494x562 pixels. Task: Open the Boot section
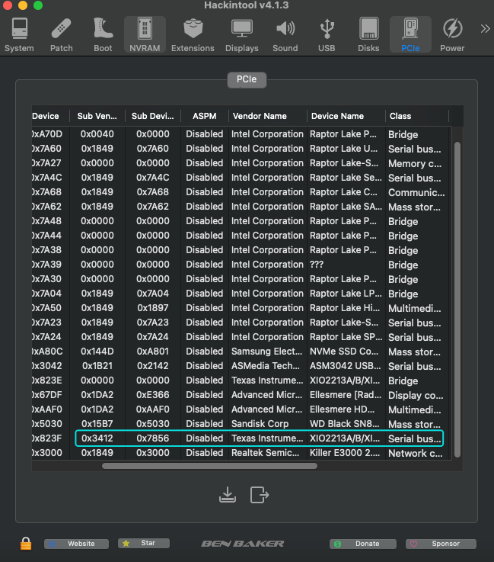pyautogui.click(x=103, y=35)
